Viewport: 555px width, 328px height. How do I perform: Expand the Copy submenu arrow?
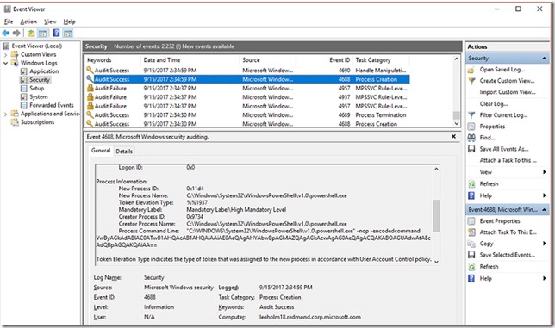(544, 244)
